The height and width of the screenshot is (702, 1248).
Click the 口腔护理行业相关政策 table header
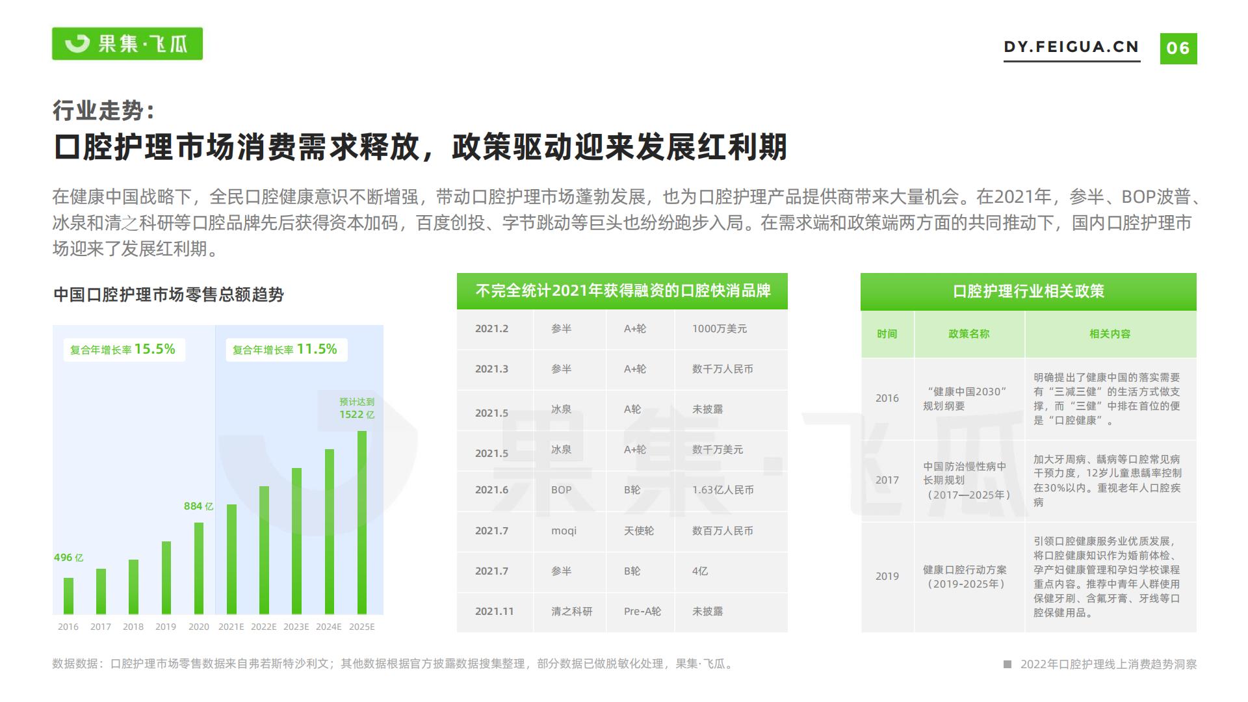[1028, 291]
